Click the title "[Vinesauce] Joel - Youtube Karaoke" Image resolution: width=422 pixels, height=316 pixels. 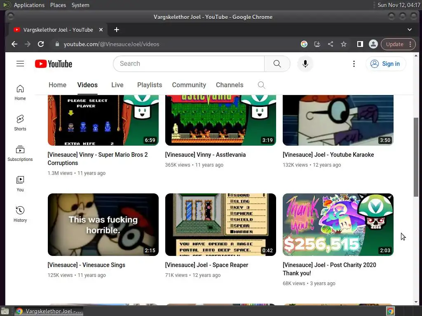[328, 155]
